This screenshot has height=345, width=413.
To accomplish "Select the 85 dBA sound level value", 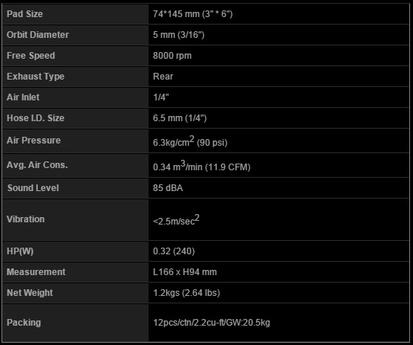I will (x=168, y=188).
